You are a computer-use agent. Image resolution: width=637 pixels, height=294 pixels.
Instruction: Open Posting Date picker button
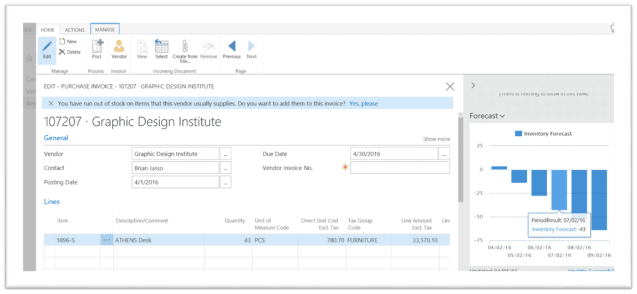click(226, 182)
